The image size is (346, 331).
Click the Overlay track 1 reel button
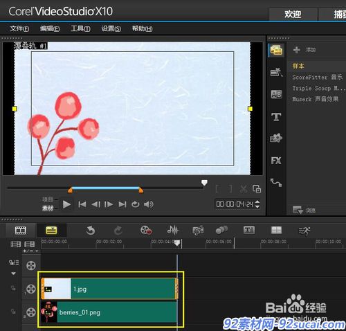(x=31, y=289)
